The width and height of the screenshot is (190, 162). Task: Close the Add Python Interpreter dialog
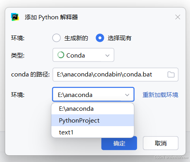[178, 17]
